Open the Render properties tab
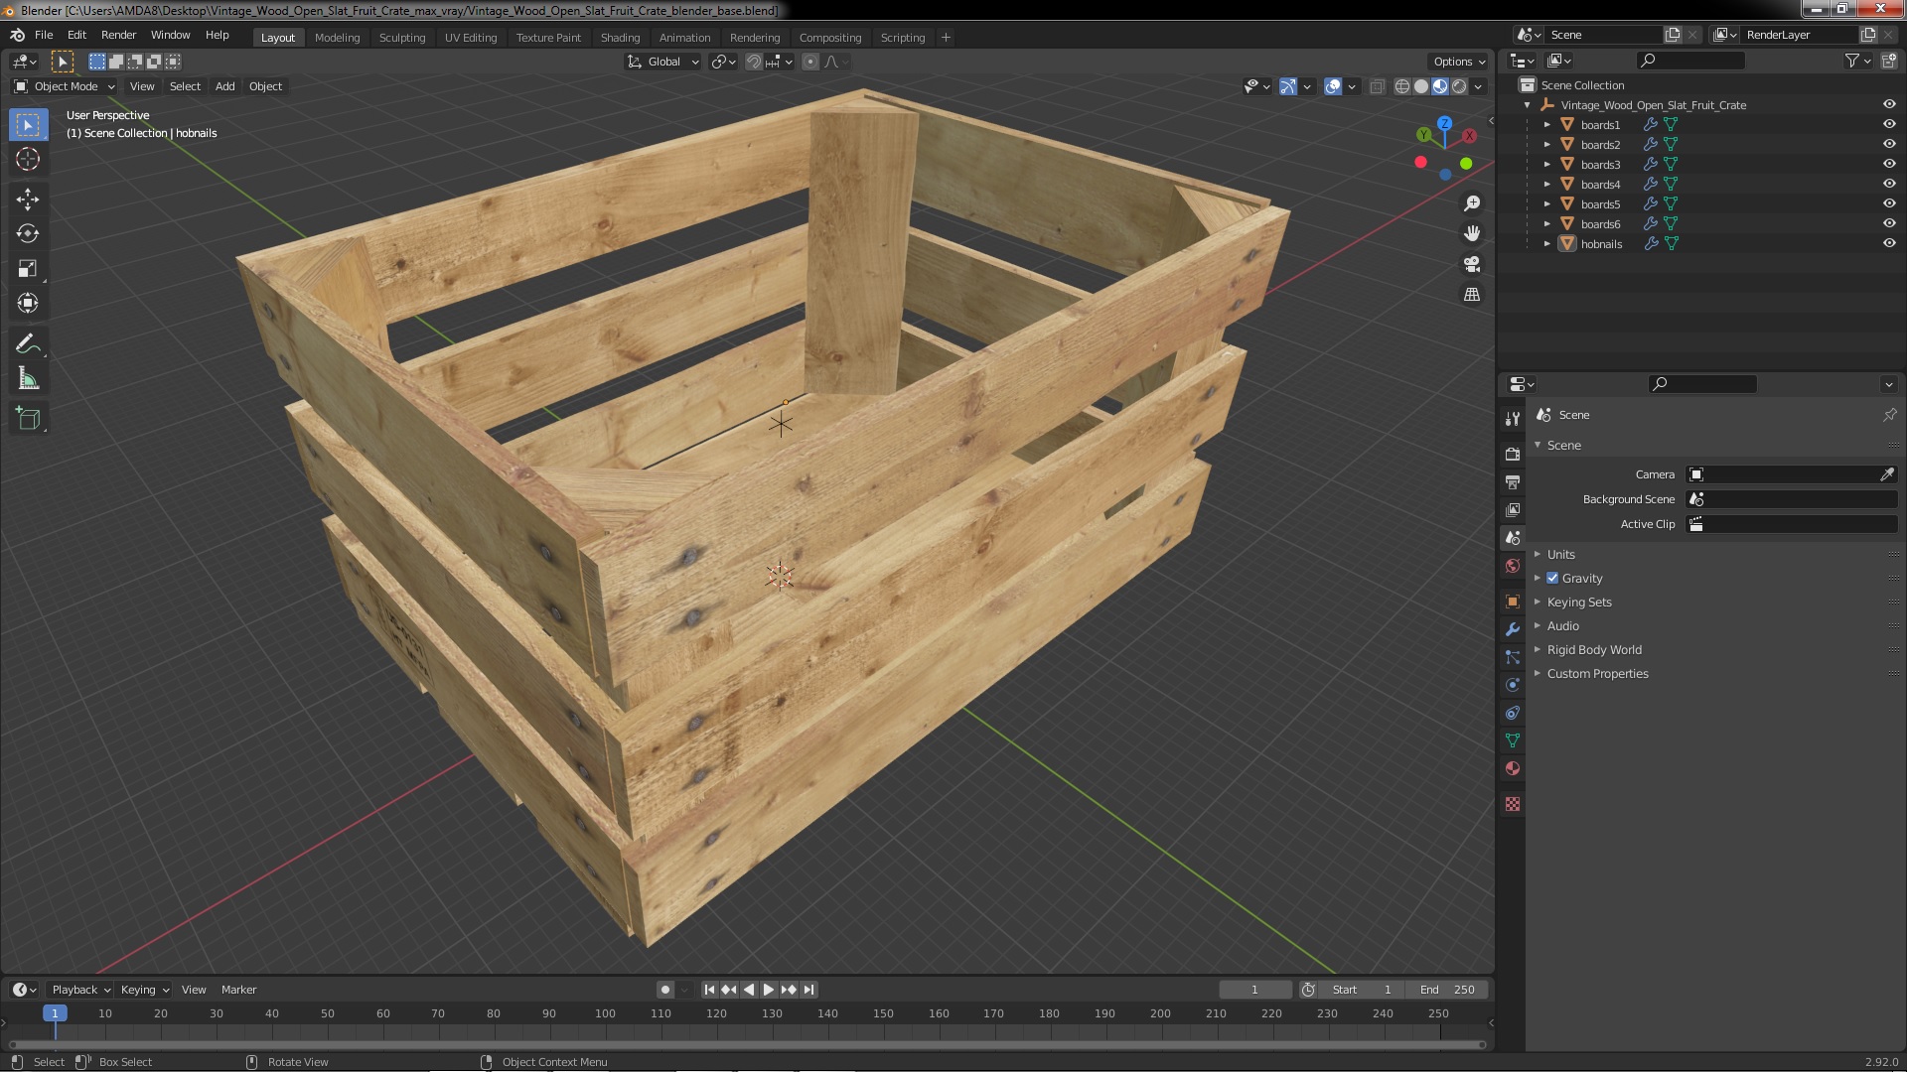Viewport: 1907px width, 1072px height. click(x=1513, y=454)
